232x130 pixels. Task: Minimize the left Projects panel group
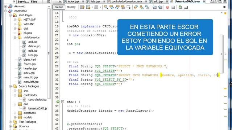(x=49, y=1)
